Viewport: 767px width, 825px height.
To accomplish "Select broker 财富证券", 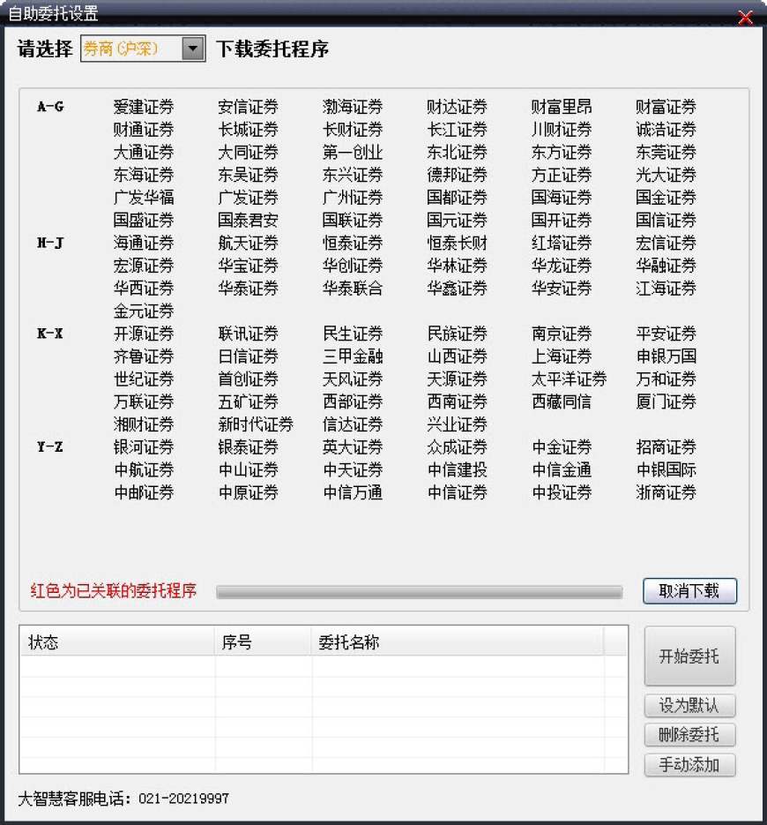I will [x=666, y=107].
